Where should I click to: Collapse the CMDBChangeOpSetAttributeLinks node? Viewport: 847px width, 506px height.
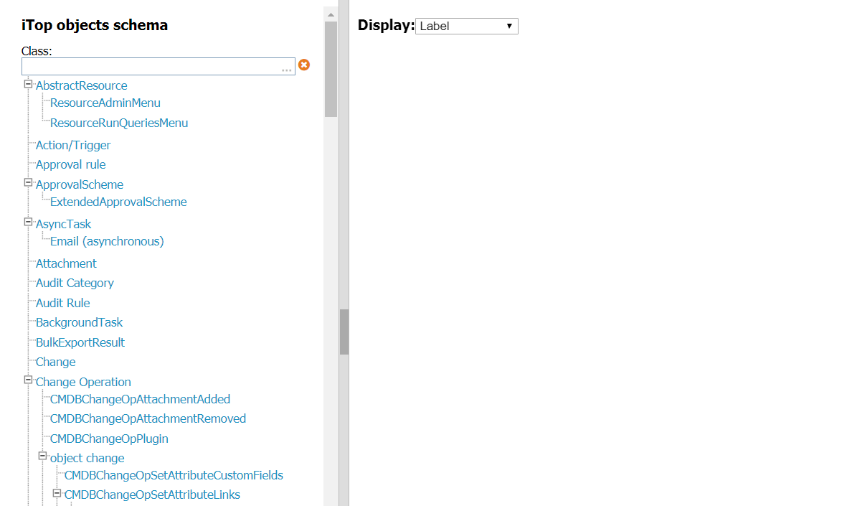point(57,493)
